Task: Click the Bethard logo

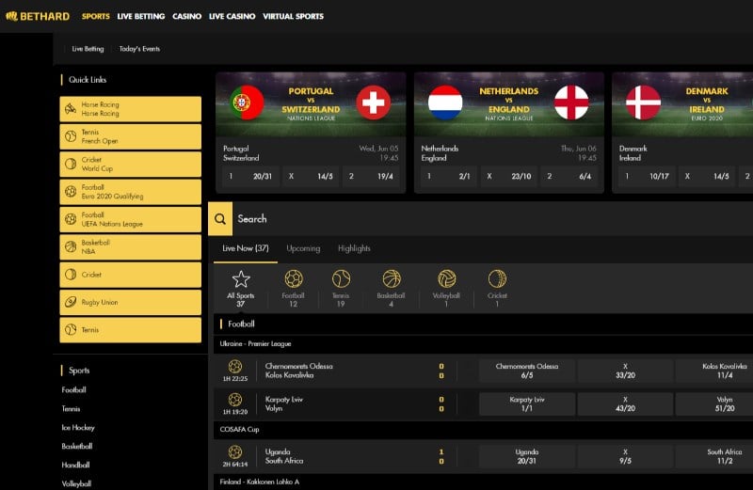Action: (38, 16)
